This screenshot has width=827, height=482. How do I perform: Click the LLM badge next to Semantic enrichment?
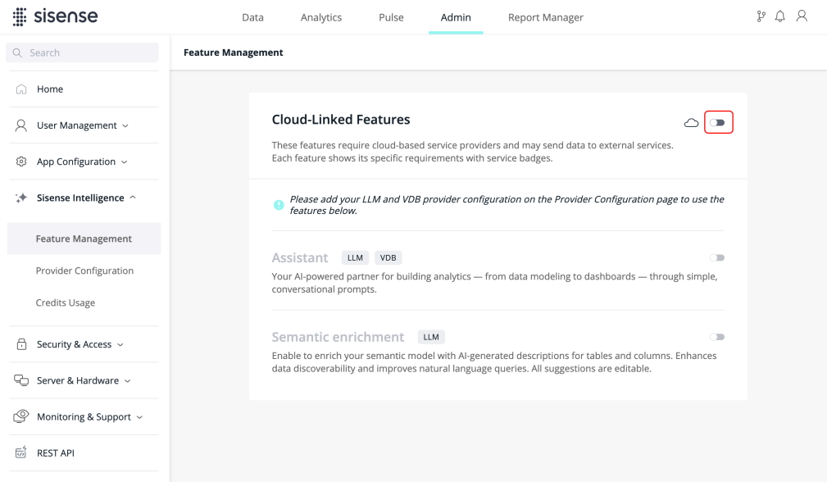pyautogui.click(x=431, y=337)
